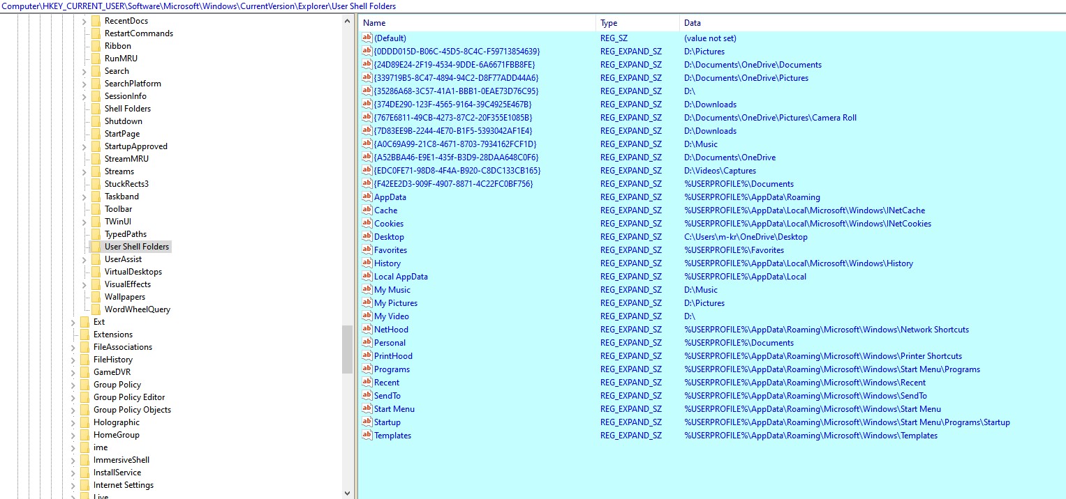Image resolution: width=1066 pixels, height=499 pixels.
Task: Click the string icon beside History value
Action: tap(367, 263)
